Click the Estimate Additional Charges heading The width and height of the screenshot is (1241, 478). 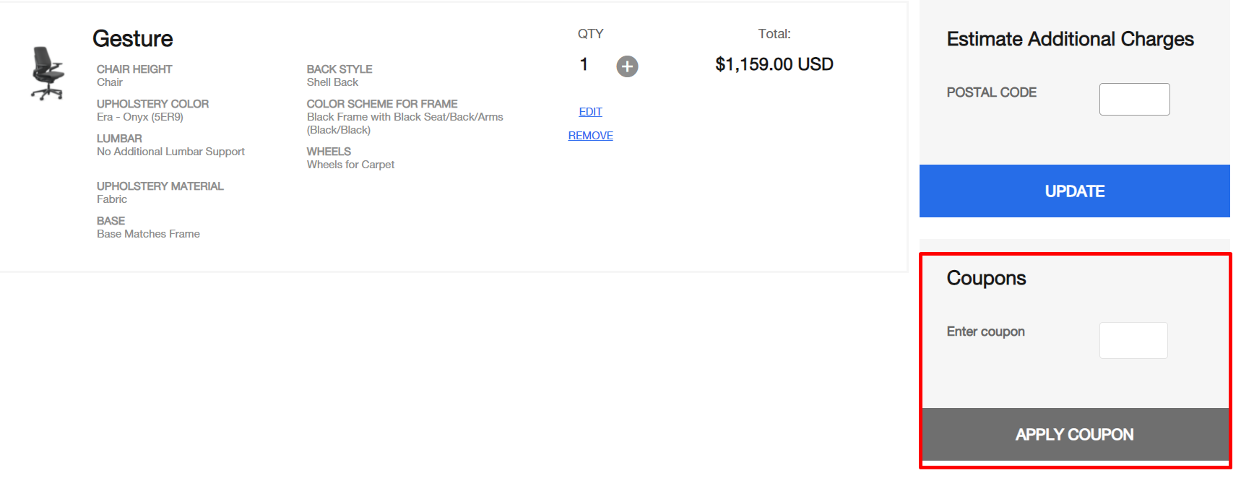[1070, 39]
